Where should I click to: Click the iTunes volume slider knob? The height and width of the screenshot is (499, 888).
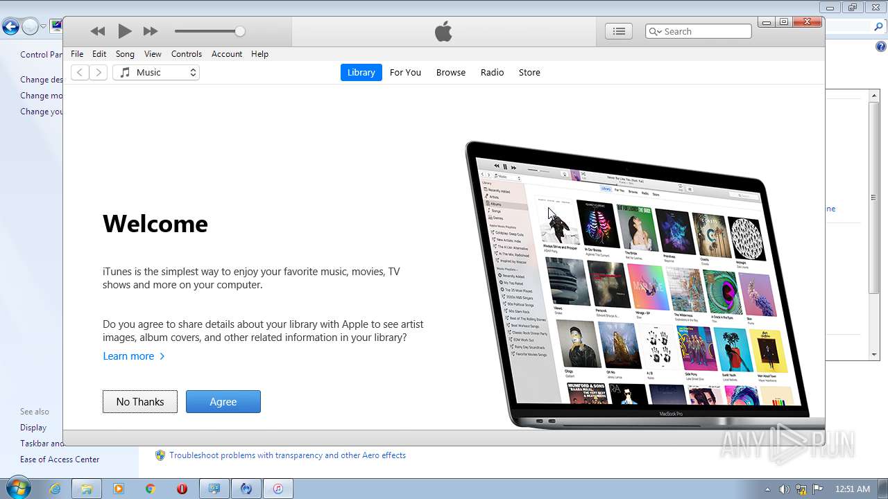click(x=240, y=31)
